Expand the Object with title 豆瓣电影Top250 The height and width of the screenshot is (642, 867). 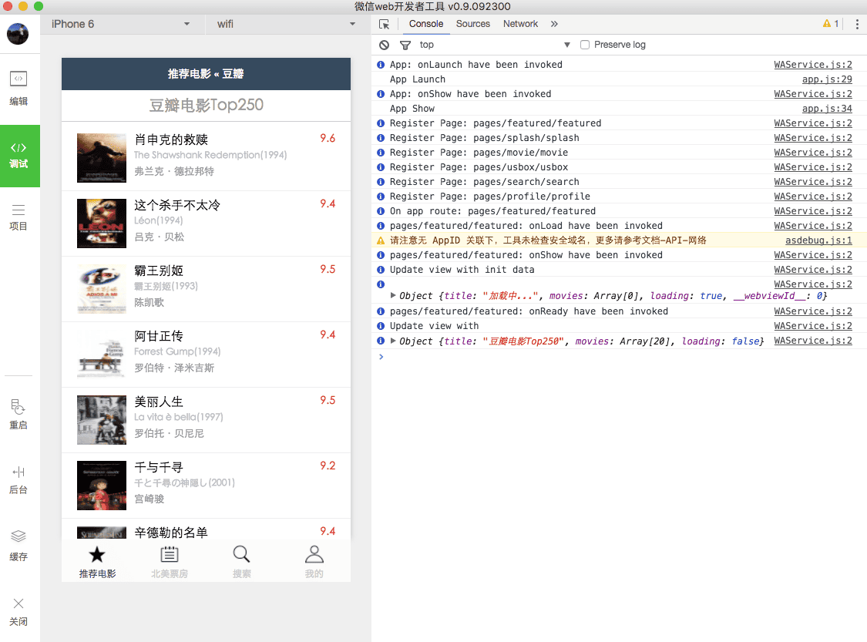coord(393,341)
